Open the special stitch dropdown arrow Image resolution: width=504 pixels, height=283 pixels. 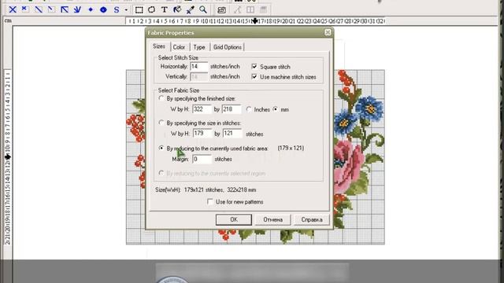(126, 10)
